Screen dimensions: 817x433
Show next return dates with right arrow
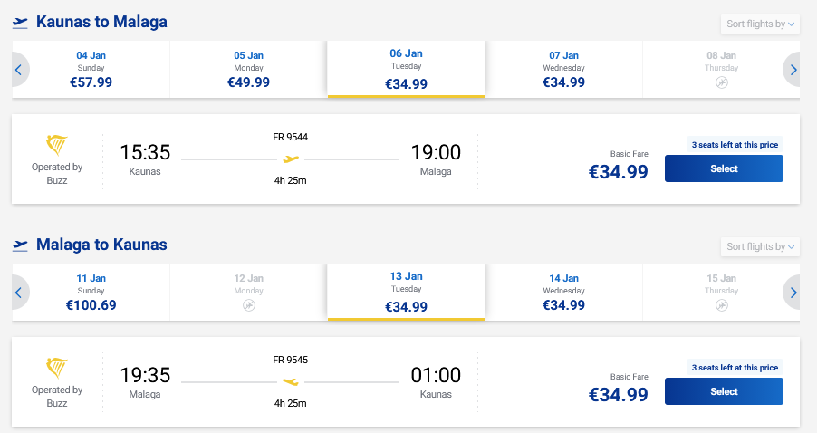point(793,293)
